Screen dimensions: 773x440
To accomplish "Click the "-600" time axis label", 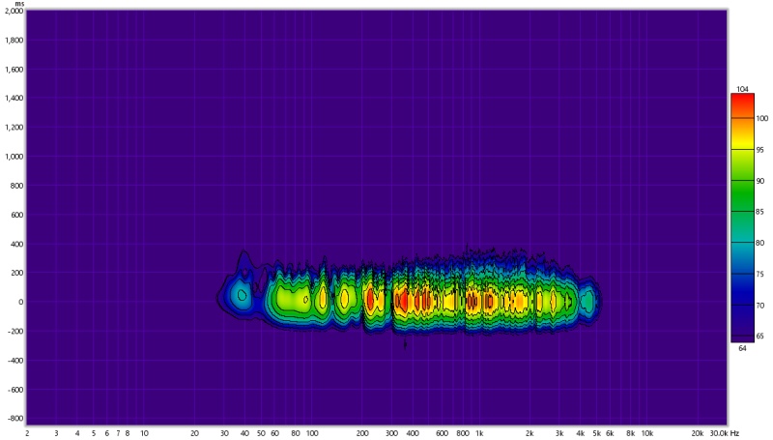I will click(x=15, y=390).
